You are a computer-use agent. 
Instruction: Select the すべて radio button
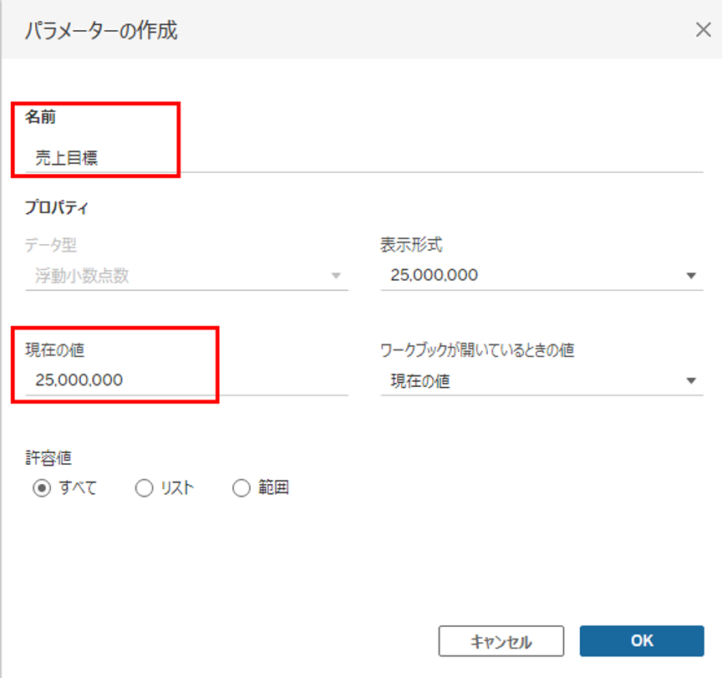(x=42, y=487)
